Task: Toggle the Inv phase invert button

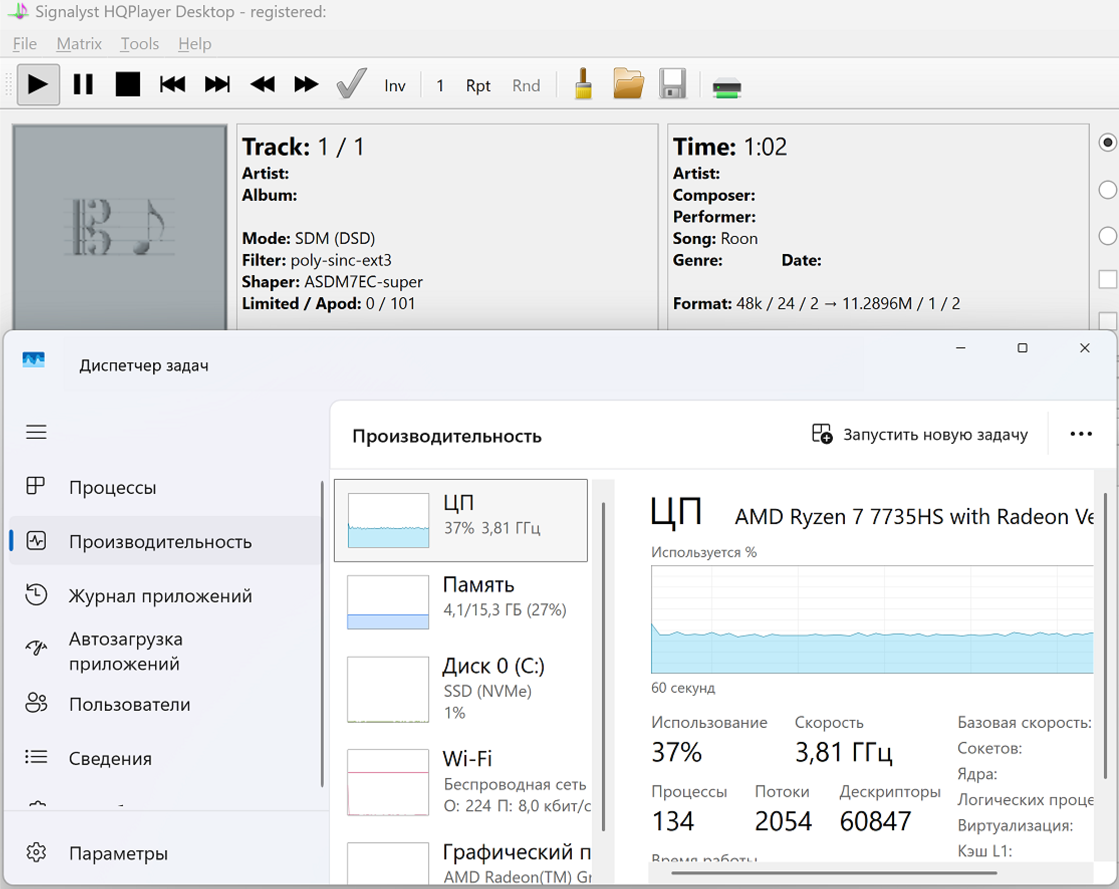Action: (395, 86)
